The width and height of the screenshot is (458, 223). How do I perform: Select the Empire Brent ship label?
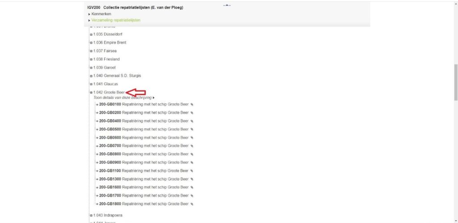115,42
